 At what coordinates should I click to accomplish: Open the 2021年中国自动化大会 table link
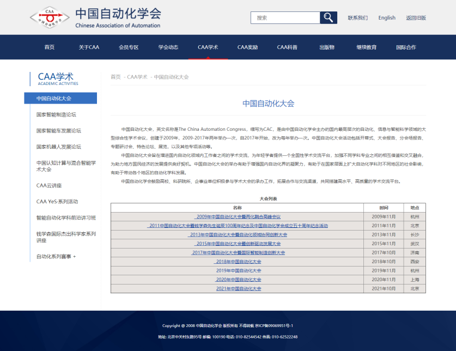click(x=239, y=288)
